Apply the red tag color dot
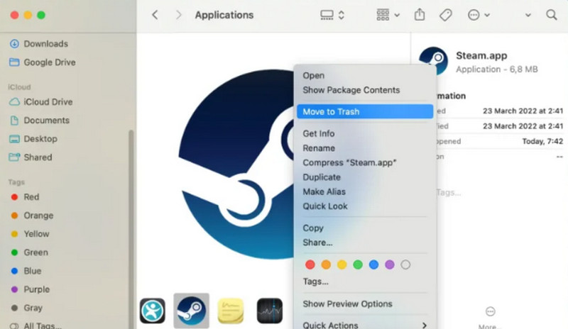Screen dimensions: 568x329 pyautogui.click(x=310, y=264)
